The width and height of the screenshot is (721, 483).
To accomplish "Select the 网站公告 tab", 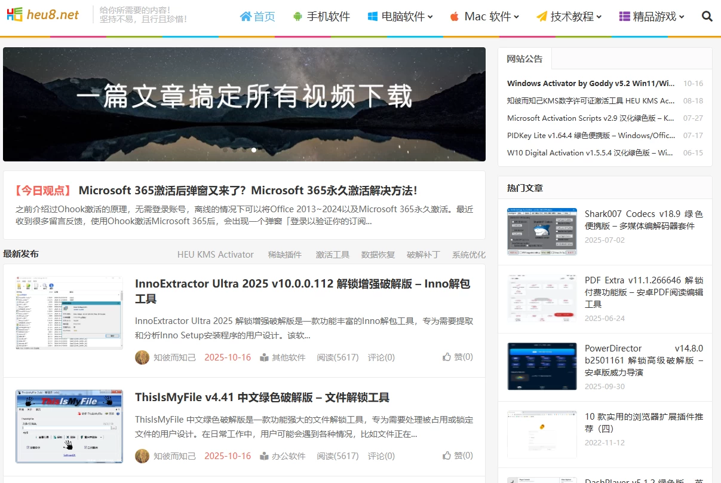I will 524,59.
